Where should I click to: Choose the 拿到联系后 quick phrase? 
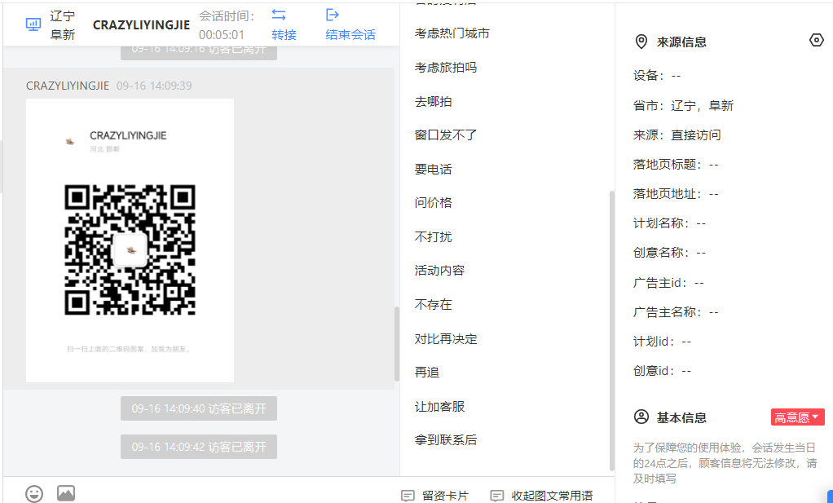[446, 439]
